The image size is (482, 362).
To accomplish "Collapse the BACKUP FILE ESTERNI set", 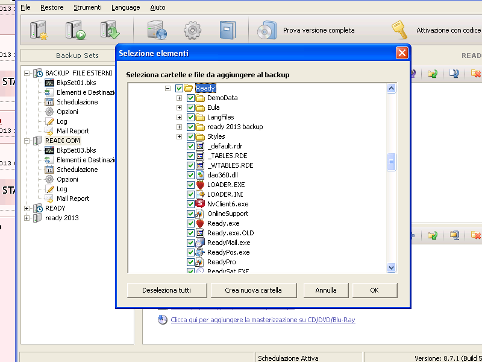I will coord(27,73).
